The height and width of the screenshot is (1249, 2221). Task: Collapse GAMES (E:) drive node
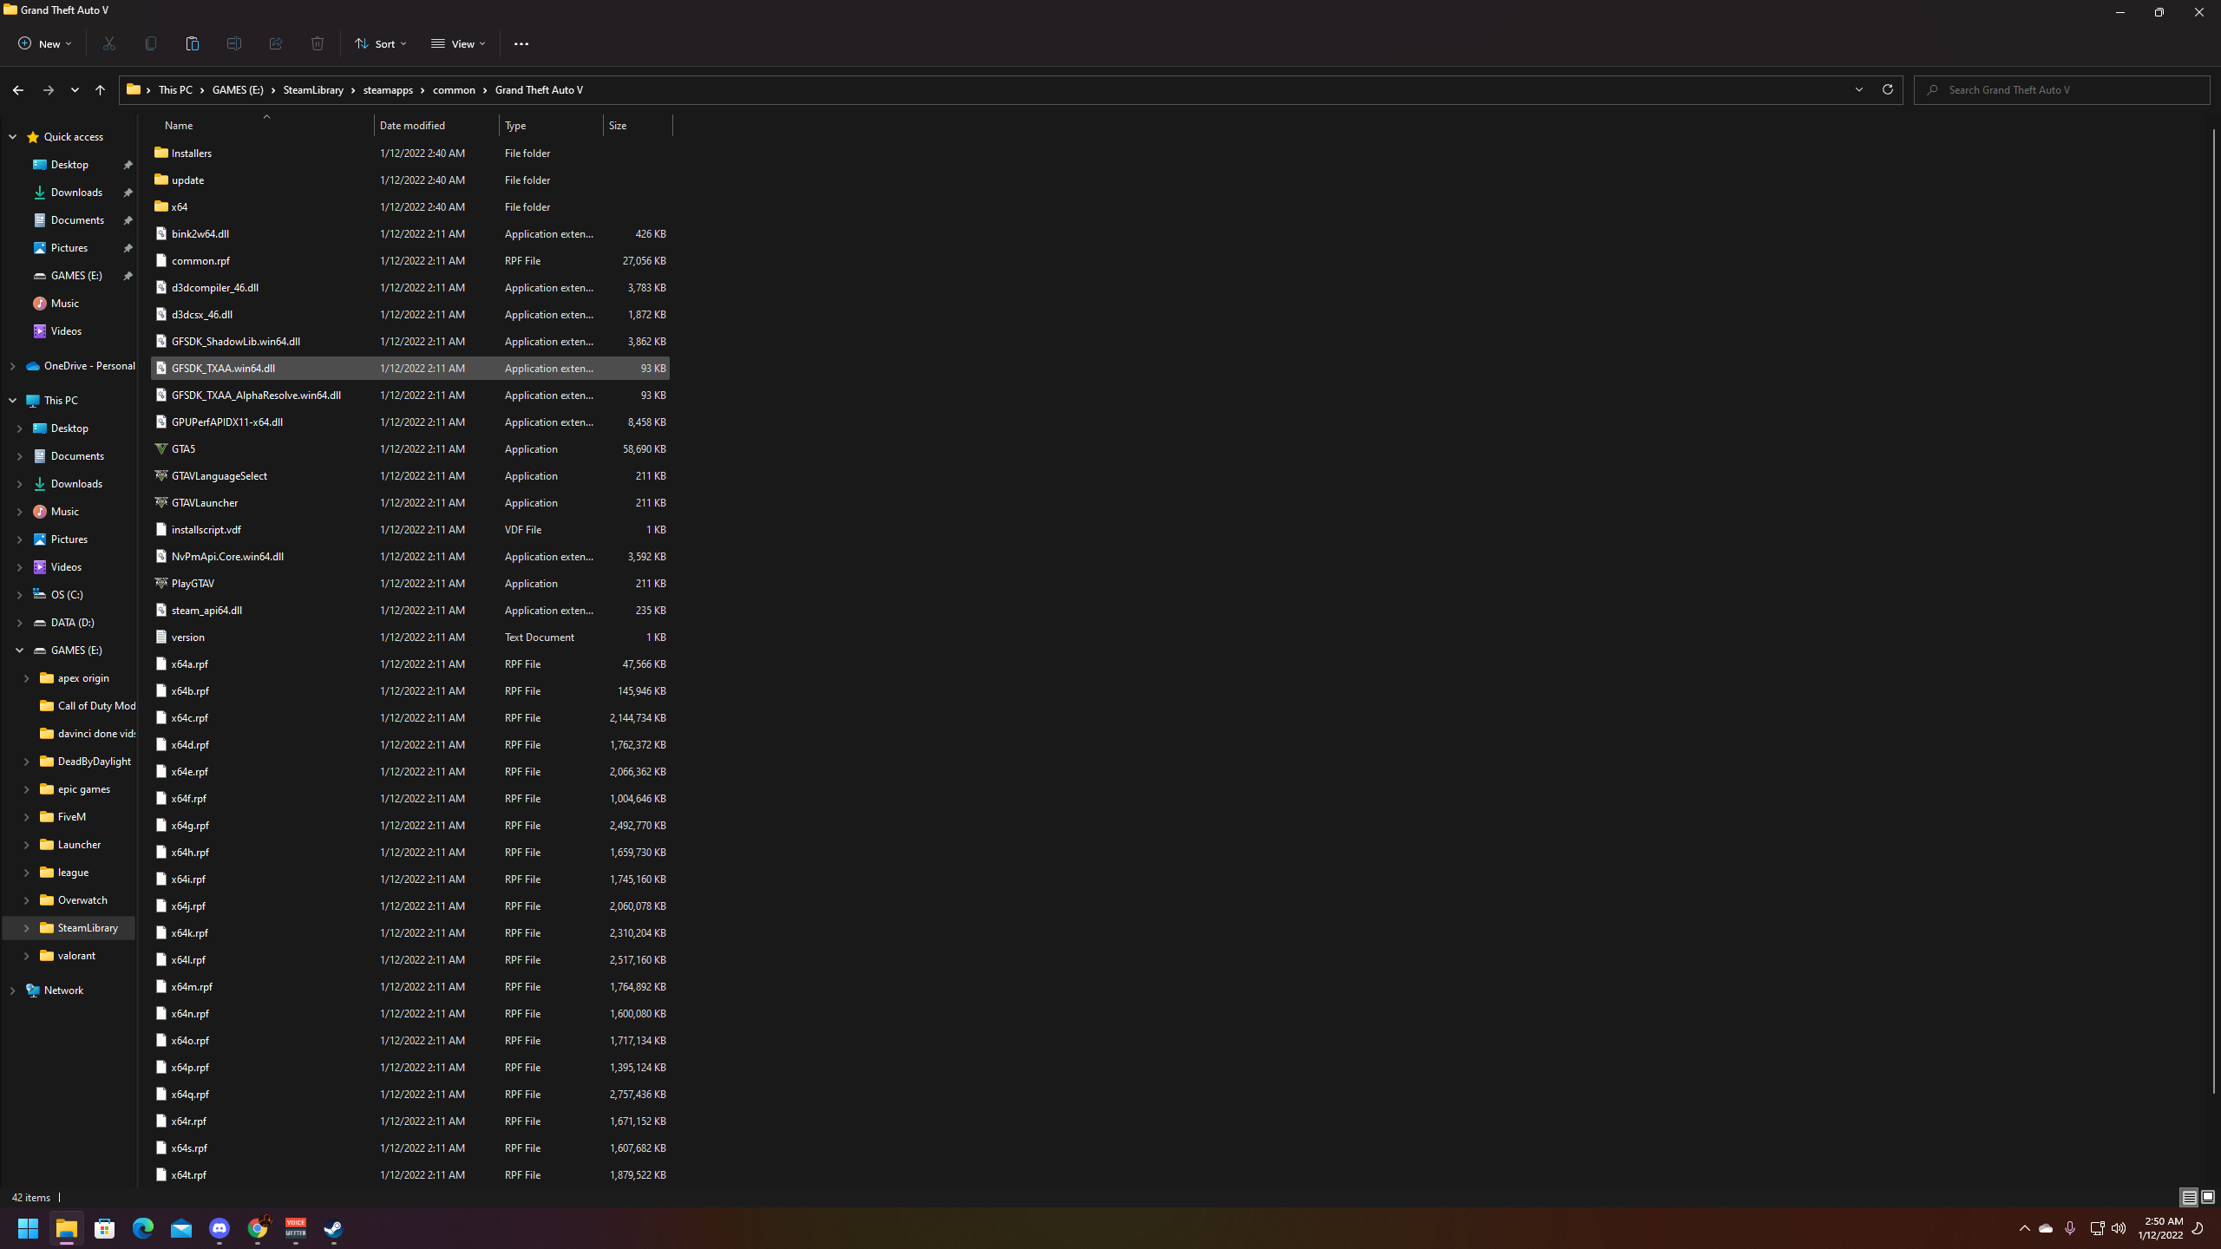(19, 651)
